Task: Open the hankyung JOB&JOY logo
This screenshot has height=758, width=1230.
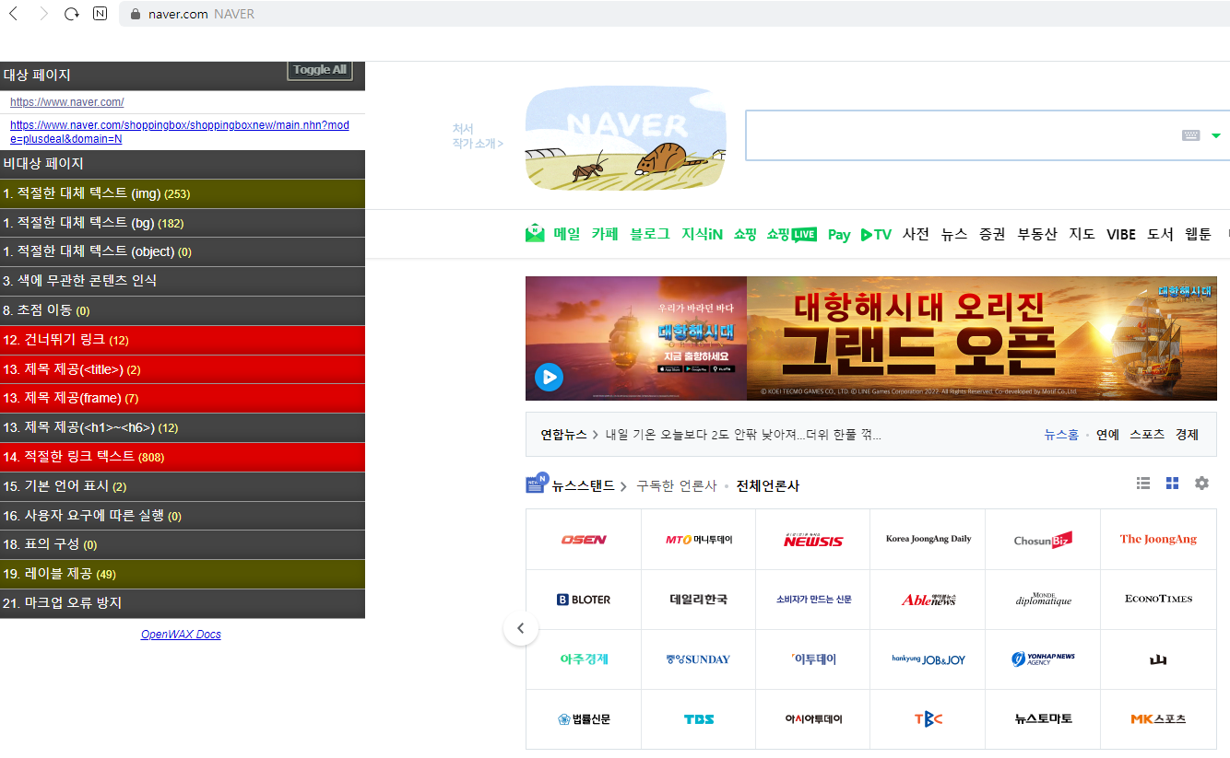Action: [928, 659]
